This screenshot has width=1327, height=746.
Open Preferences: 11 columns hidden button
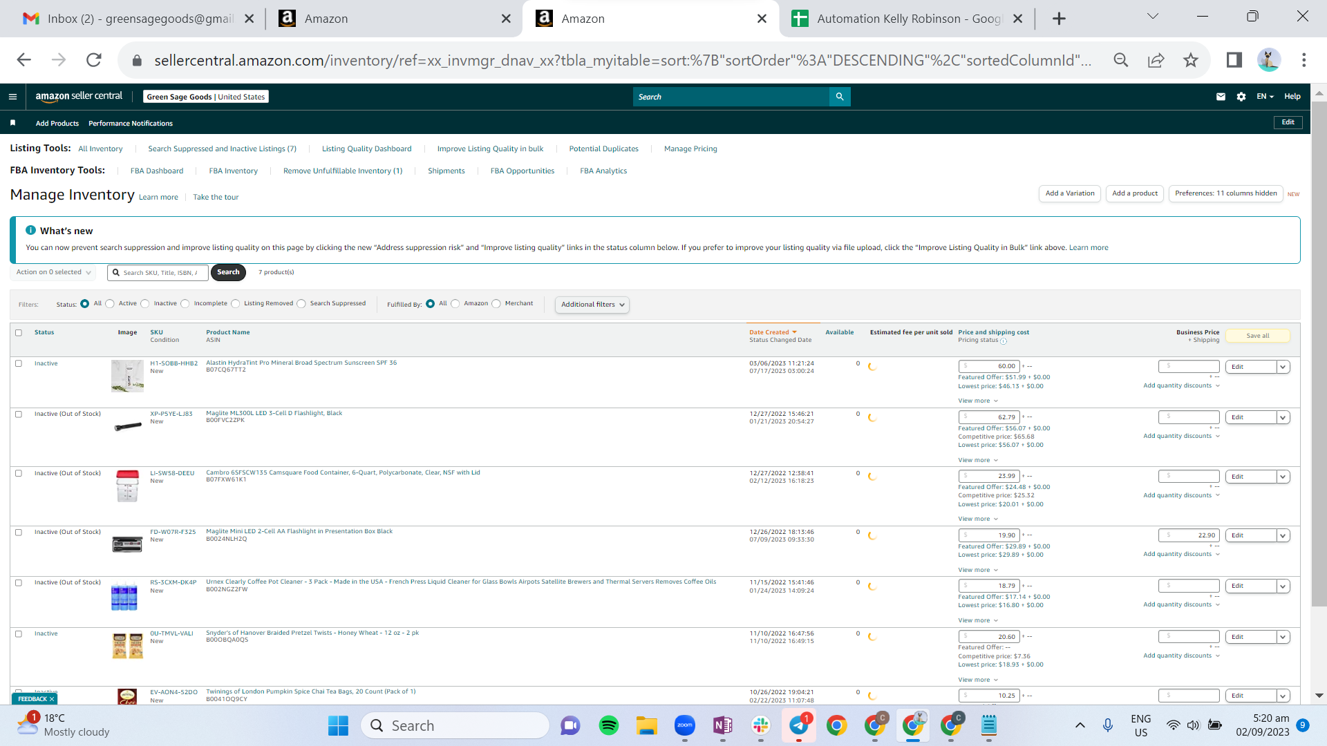(1226, 194)
